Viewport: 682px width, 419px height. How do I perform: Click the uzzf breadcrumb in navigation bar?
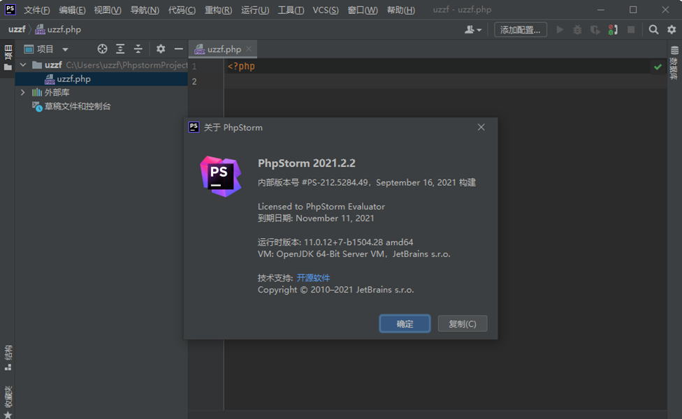[x=17, y=29]
